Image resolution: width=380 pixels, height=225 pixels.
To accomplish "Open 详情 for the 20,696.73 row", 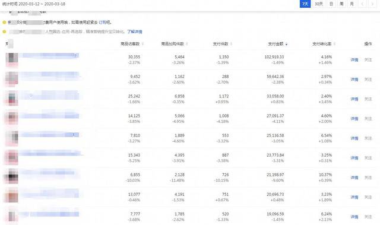I will click(354, 197).
